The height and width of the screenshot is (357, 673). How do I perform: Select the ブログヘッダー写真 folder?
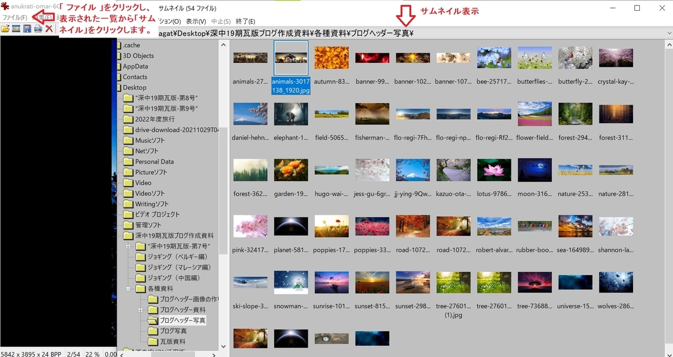(x=182, y=321)
